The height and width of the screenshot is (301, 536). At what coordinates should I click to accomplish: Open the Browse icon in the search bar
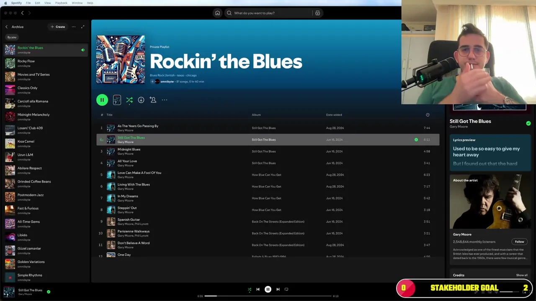point(317,13)
